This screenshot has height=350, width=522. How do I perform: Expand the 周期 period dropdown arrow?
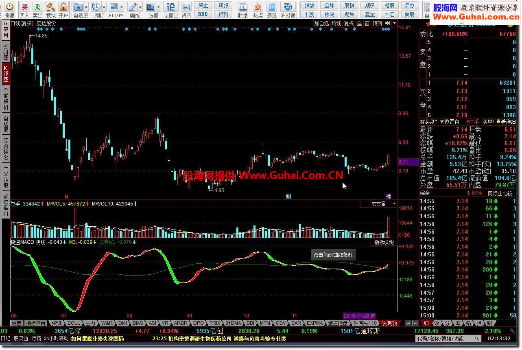(104, 7)
